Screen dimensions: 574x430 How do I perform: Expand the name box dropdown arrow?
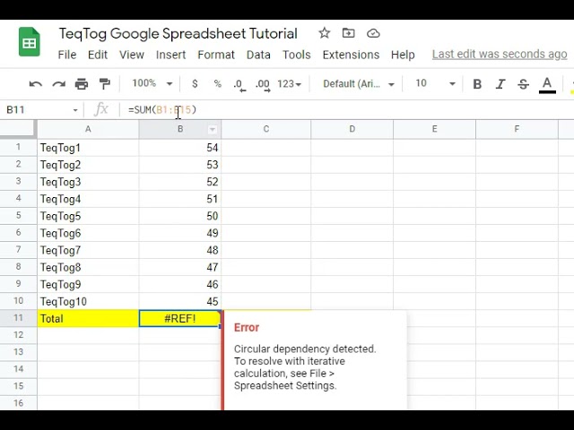[75, 110]
